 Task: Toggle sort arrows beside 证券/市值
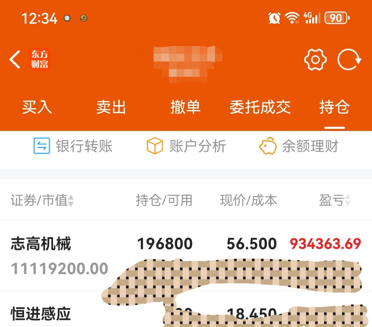(71, 201)
